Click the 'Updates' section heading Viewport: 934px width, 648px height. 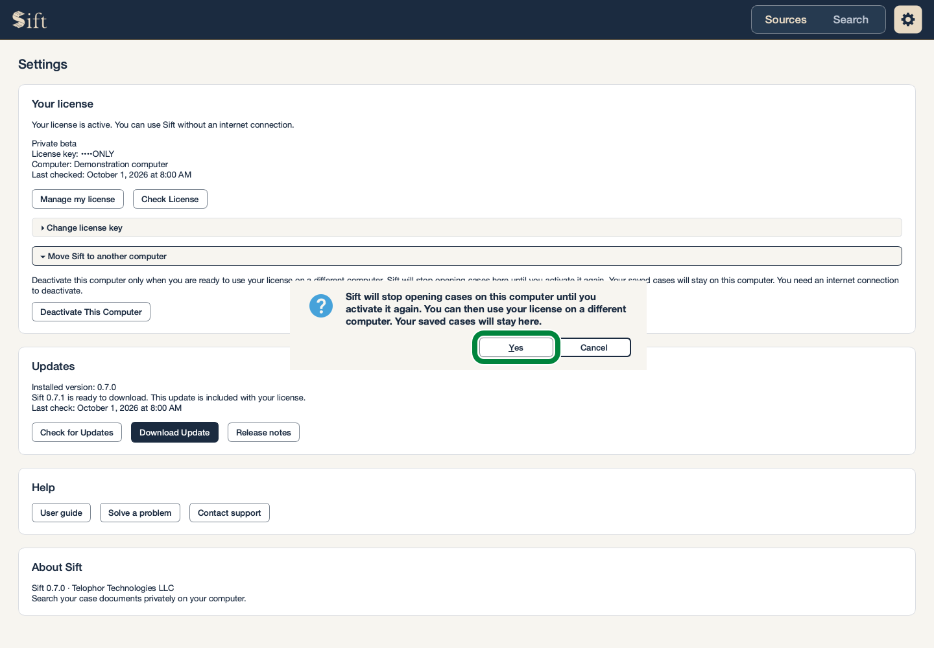coord(53,366)
